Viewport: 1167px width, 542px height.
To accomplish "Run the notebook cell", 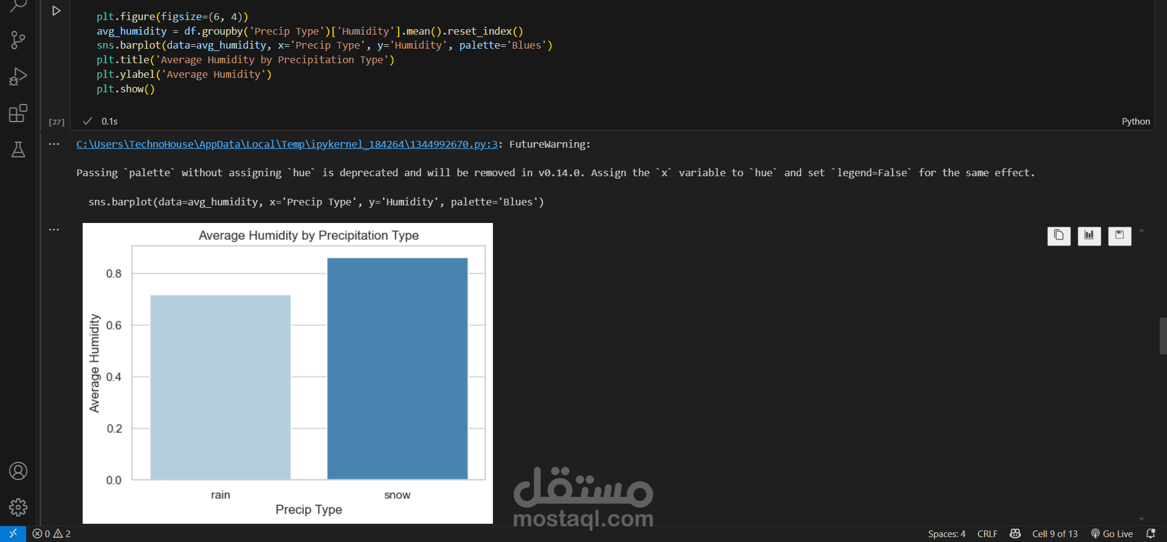I will [x=56, y=11].
